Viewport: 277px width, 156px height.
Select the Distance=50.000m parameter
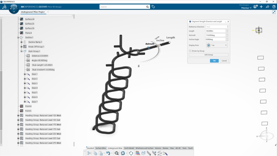[x=40, y=56]
